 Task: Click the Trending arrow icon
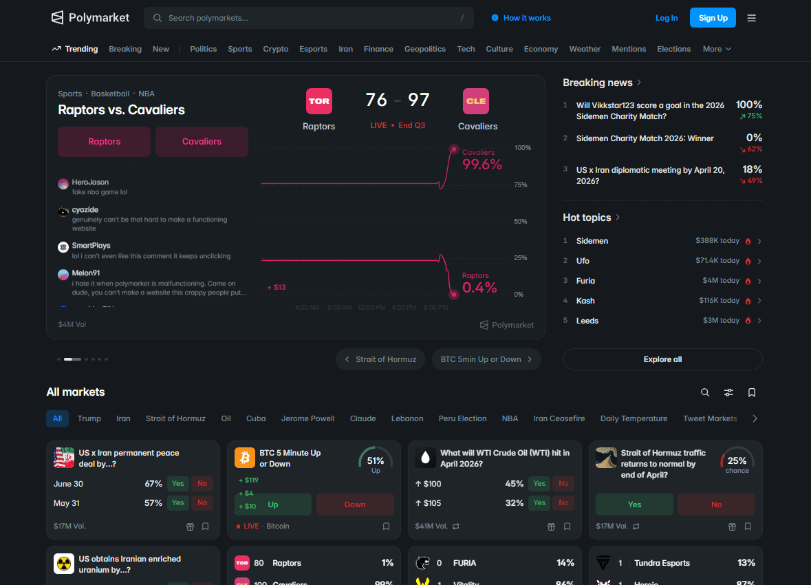pos(56,49)
